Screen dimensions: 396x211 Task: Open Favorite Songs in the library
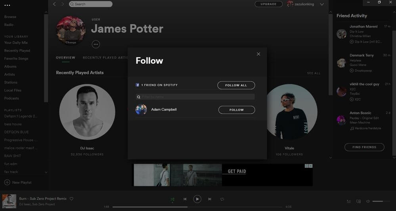coord(16,59)
